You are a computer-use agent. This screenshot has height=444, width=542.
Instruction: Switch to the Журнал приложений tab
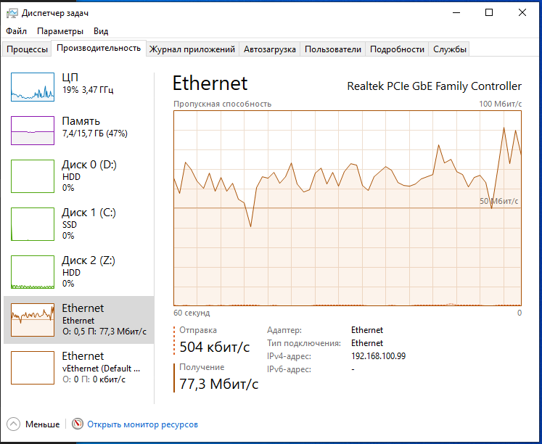[192, 49]
